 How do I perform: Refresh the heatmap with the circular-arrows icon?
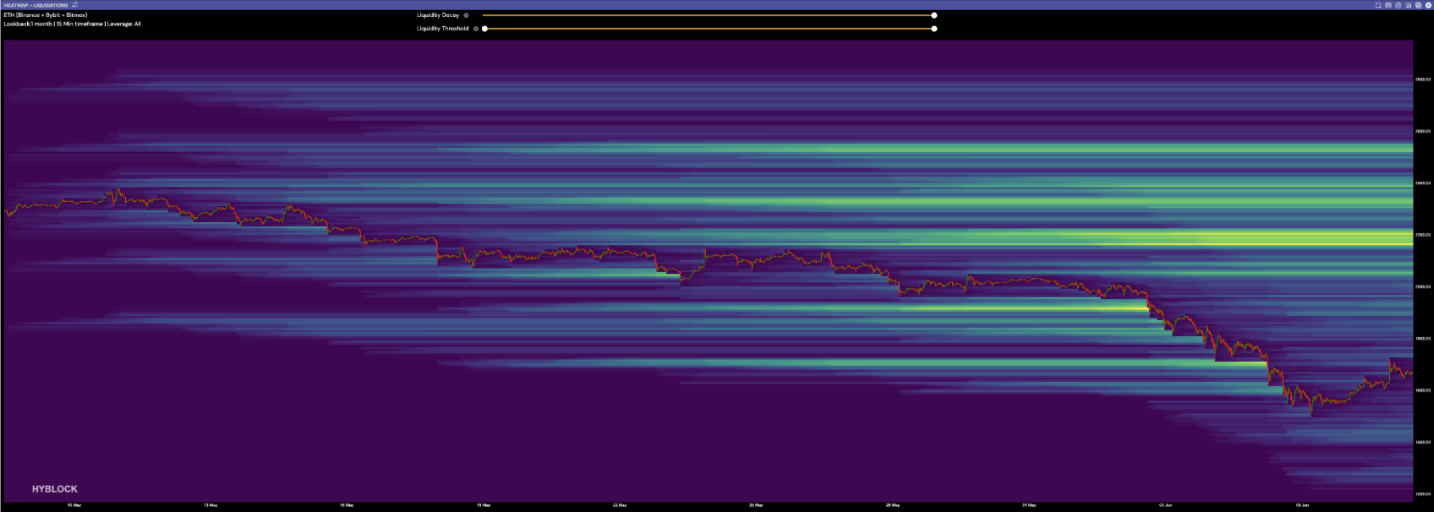tap(1378, 5)
